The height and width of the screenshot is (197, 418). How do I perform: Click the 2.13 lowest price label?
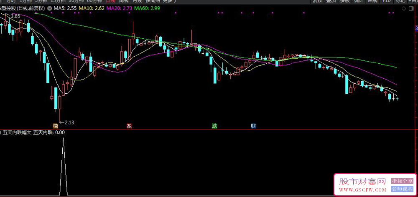(69, 123)
